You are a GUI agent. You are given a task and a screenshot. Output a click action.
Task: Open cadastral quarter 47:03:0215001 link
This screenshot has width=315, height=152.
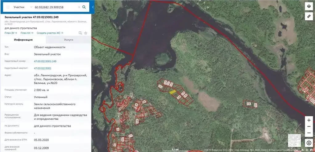click(42, 68)
